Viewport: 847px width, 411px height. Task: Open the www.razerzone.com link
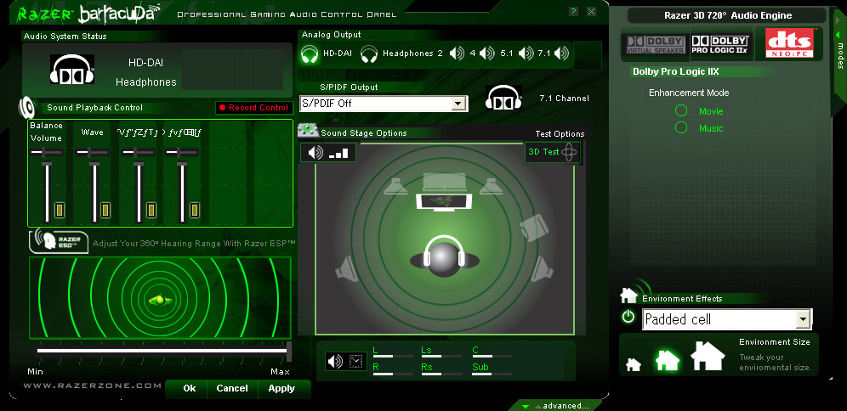92,386
